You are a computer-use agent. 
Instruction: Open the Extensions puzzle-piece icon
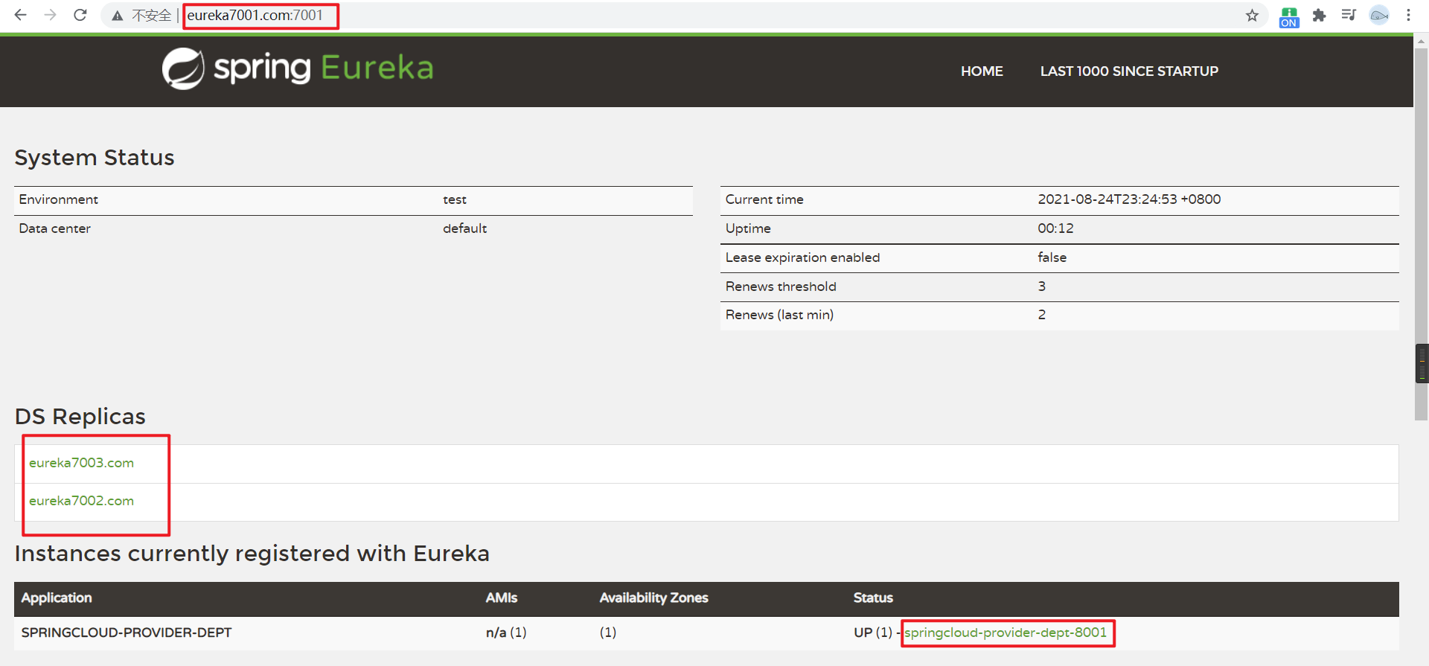(x=1319, y=15)
